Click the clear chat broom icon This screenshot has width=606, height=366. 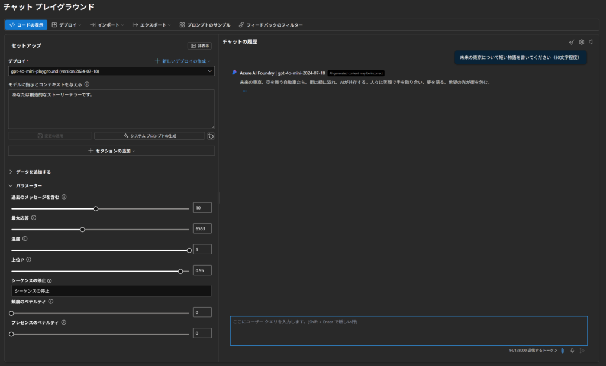[x=572, y=42]
